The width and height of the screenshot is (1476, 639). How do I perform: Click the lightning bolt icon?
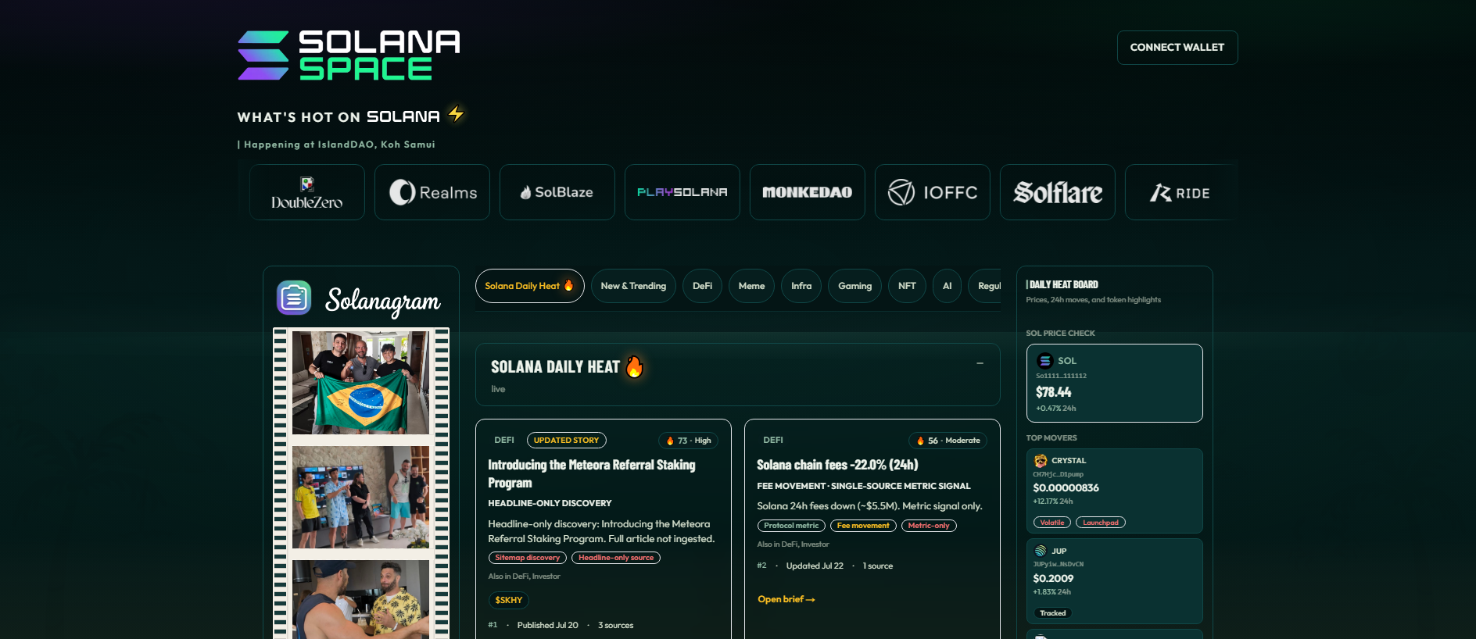click(x=456, y=114)
